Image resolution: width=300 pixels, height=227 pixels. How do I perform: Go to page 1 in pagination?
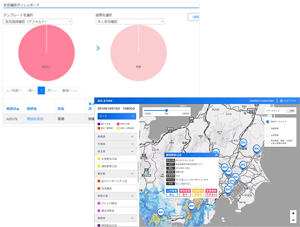[41, 91]
